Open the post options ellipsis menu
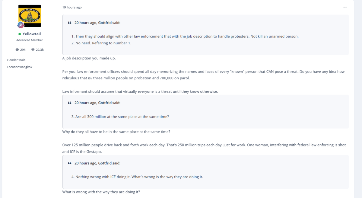This screenshot has height=198, width=362. (x=345, y=7)
